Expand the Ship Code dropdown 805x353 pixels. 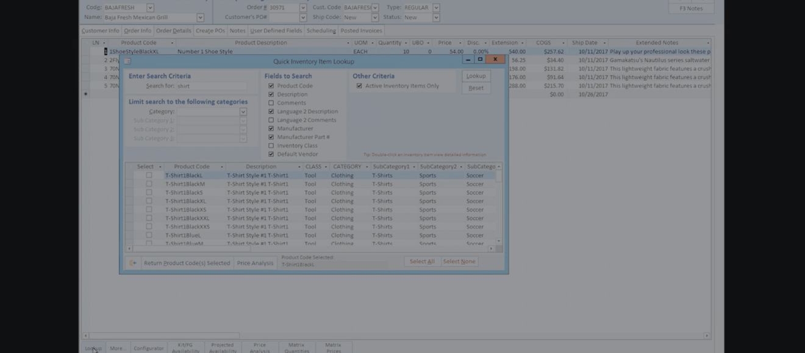374,18
